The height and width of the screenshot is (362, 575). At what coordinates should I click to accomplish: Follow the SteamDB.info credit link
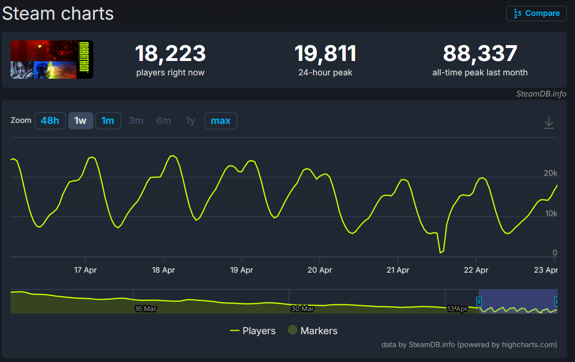click(541, 94)
